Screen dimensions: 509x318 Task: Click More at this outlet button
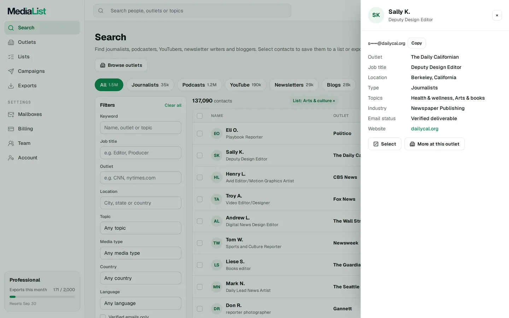point(434,144)
